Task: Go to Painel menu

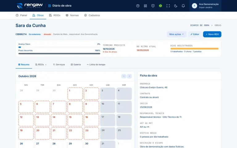Action: (22, 15)
